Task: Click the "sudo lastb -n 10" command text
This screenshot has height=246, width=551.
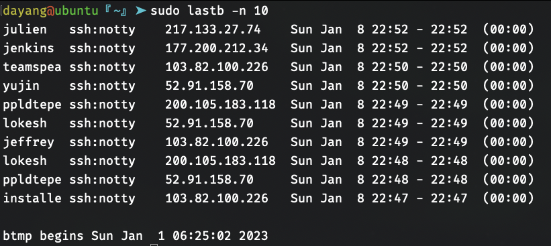Action: point(209,11)
